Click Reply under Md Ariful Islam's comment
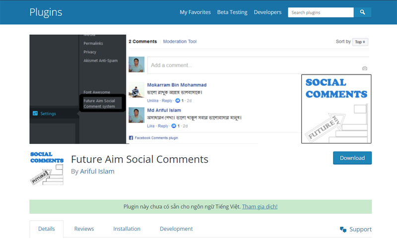Screen dimensions: 397x248 (163, 126)
